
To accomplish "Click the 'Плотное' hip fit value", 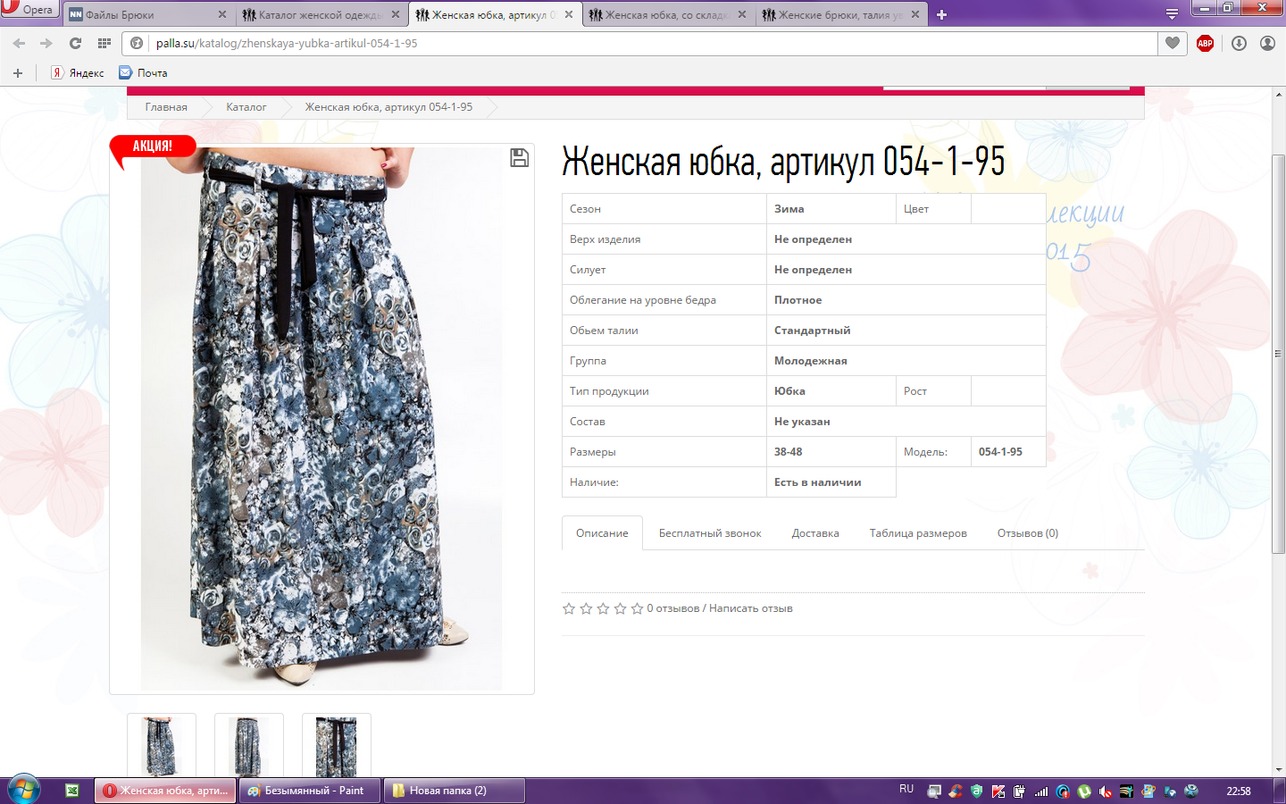I will (798, 300).
